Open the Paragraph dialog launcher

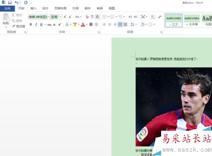(x=161, y=32)
